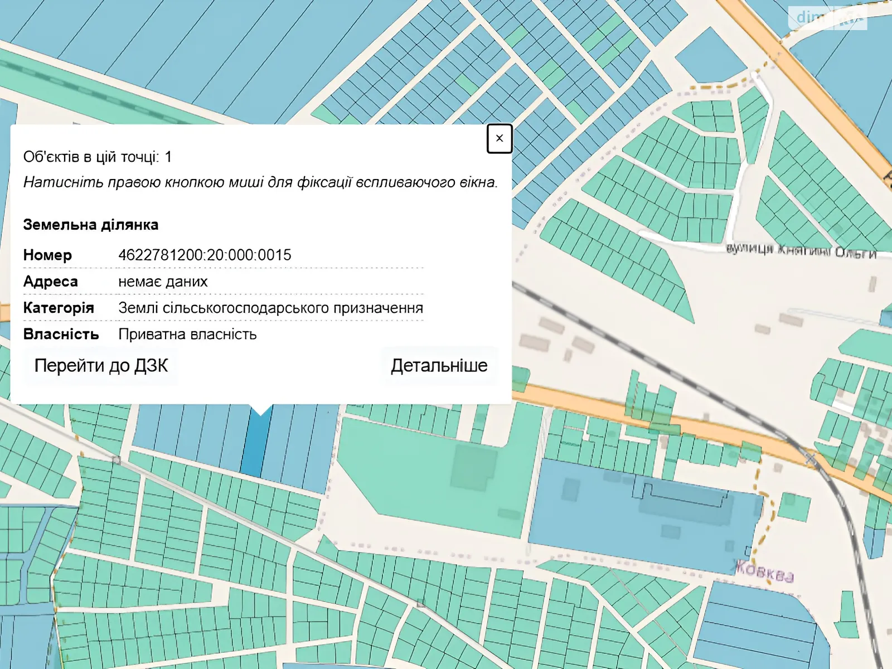The image size is (892, 669).
Task: Click the railway crossing X marker on orange road
Action: [810, 459]
